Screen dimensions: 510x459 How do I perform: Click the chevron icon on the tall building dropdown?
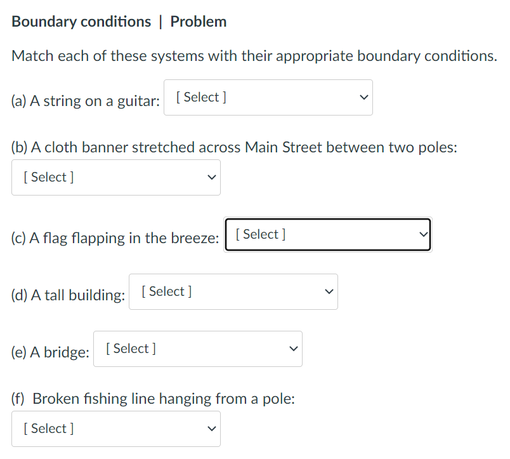click(x=329, y=291)
